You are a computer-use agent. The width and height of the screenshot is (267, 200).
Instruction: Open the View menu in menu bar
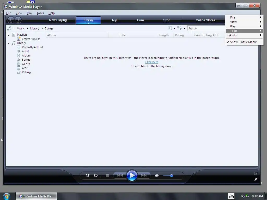coord(19,13)
